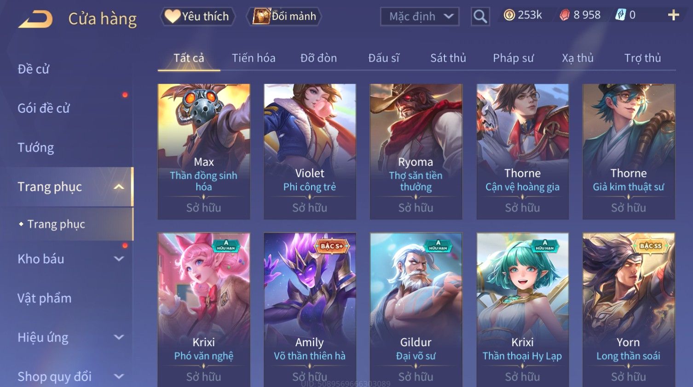
Task: Open the Đổi mảnh fragment exchange
Action: click(x=284, y=17)
